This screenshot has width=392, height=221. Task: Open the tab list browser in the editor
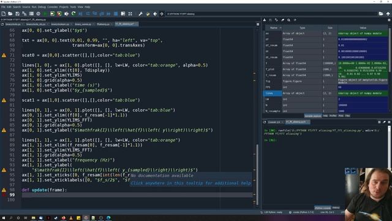(2, 25)
